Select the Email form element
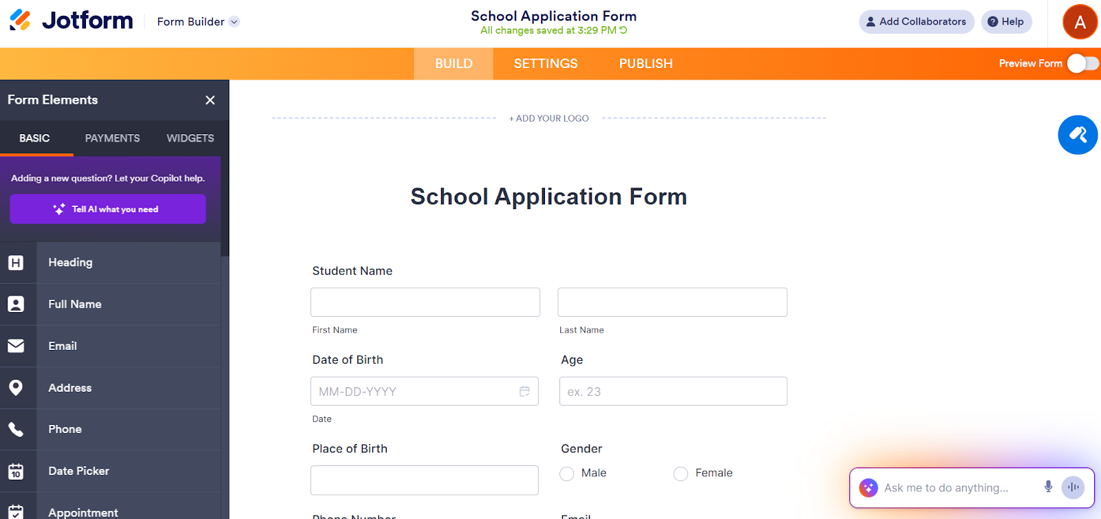The height and width of the screenshot is (519, 1101). point(62,346)
